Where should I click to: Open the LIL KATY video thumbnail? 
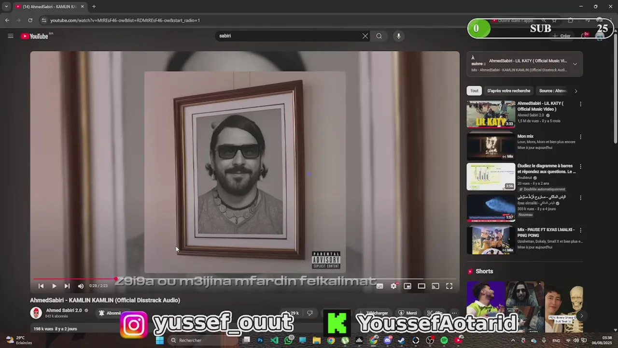coord(491,114)
